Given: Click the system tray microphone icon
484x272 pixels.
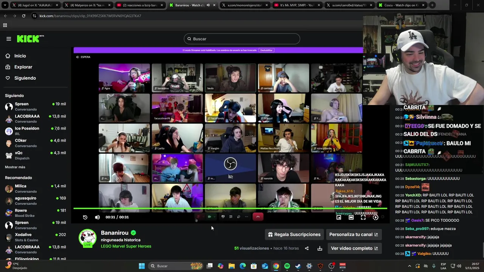Looking at the screenshot, I should tap(434, 266).
